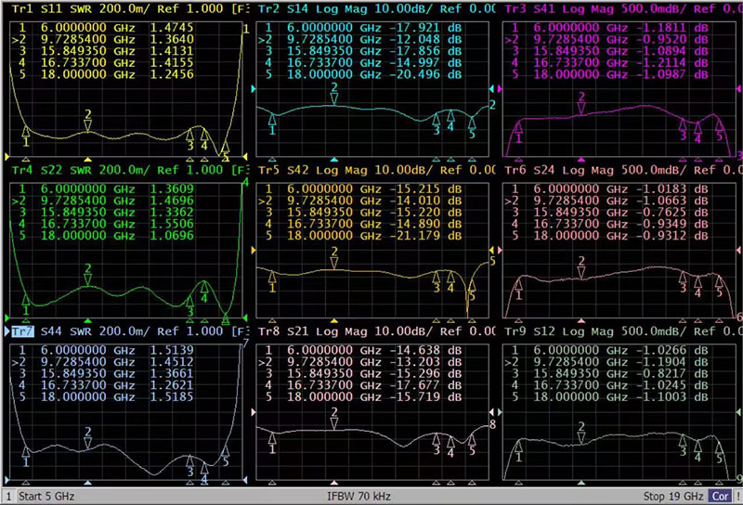Toggle the Cor correction indicator
This screenshot has width=743, height=505.
coord(720,497)
